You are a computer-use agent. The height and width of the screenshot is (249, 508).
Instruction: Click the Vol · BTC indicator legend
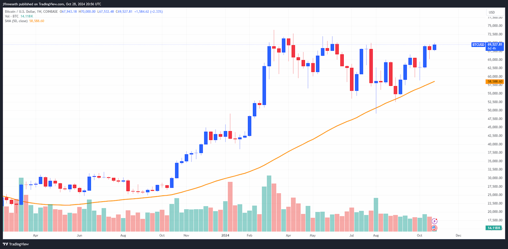11,16
